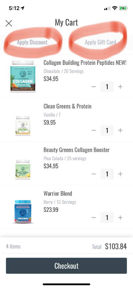Select the Warrior Blend quantity field

107,217
